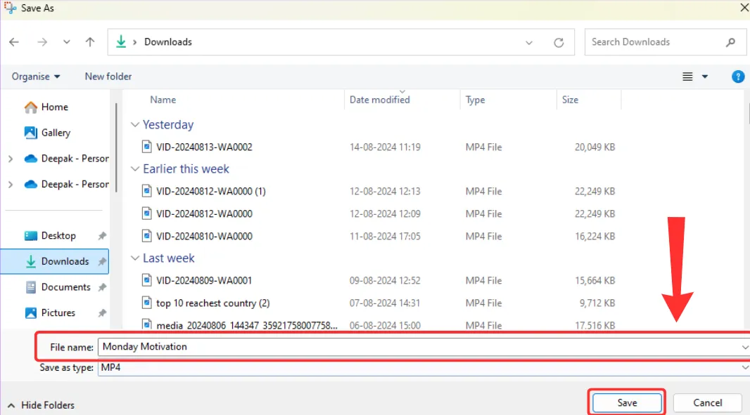Click pin icon beside Documents
The image size is (750, 415).
pyautogui.click(x=102, y=287)
